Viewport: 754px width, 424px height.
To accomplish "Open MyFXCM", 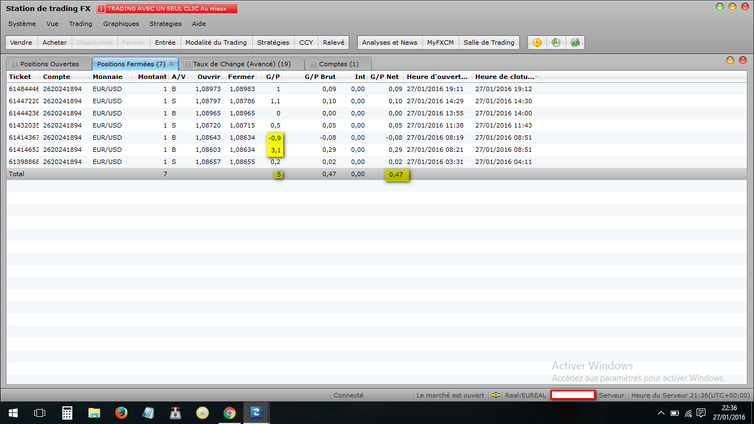I will pos(440,43).
